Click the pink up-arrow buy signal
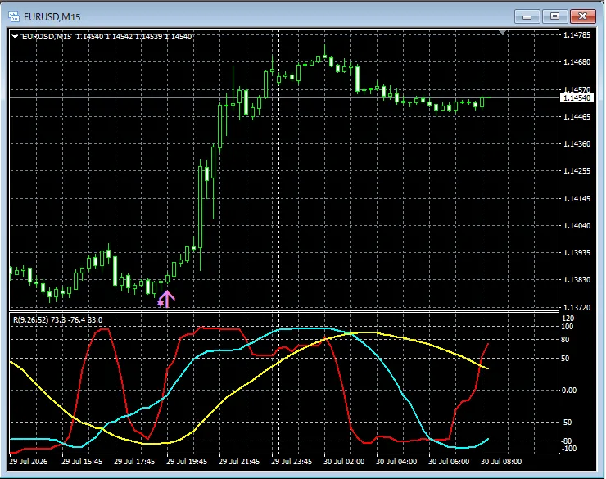This screenshot has width=606, height=479. pyautogui.click(x=167, y=299)
